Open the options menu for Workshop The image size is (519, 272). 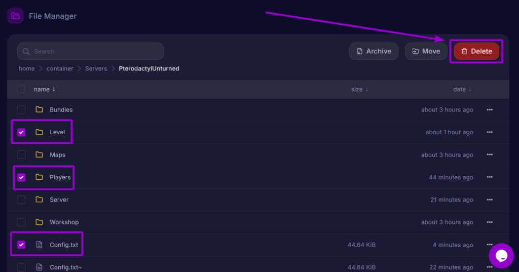[490, 222]
